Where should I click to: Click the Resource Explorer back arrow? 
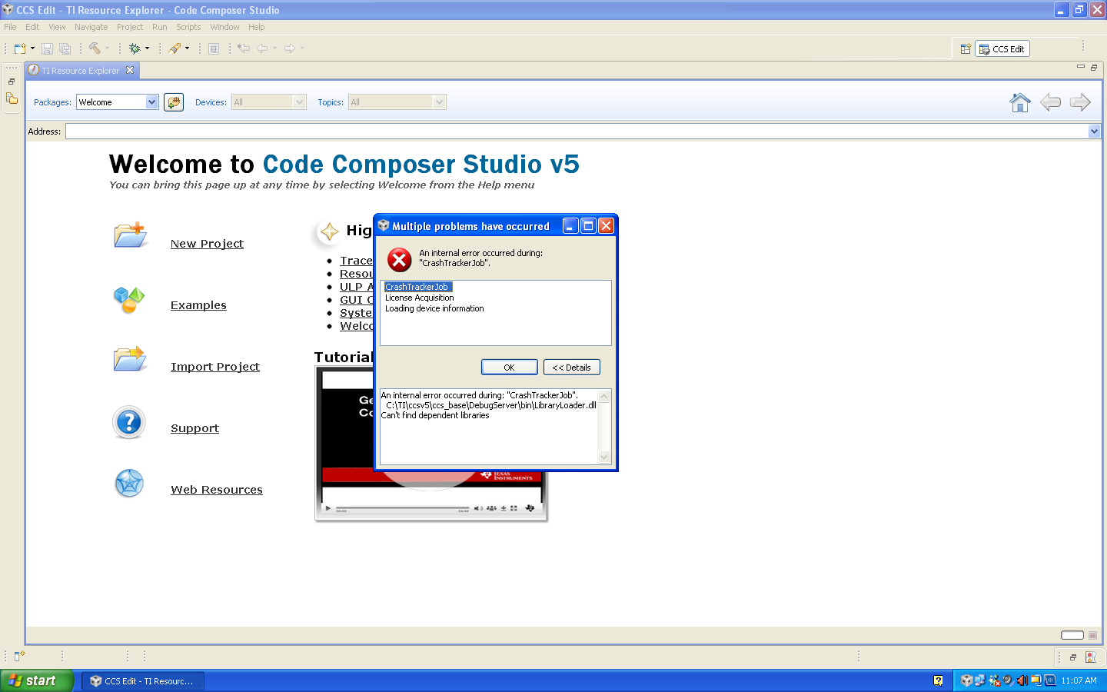click(x=1050, y=102)
